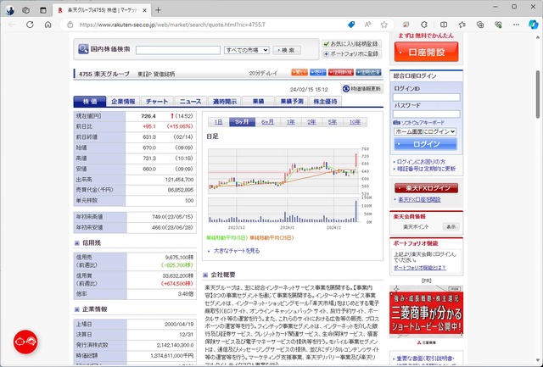Select the 2年 chart period
The image size is (543, 367).
(311, 122)
